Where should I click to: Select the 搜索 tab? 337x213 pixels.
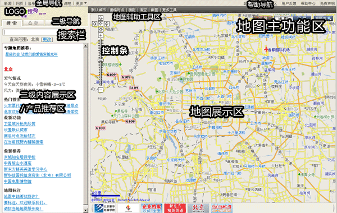pos(11,23)
